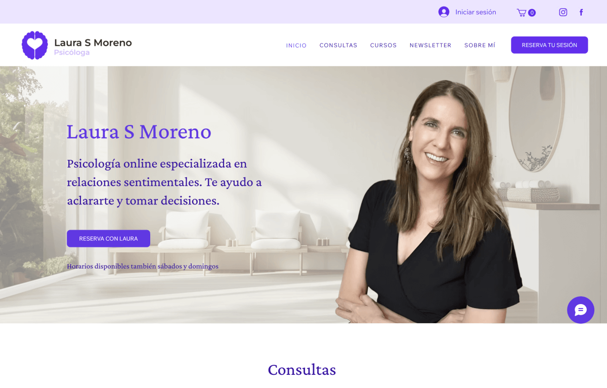
Task: Open the shopping cart icon
Action: tap(521, 12)
